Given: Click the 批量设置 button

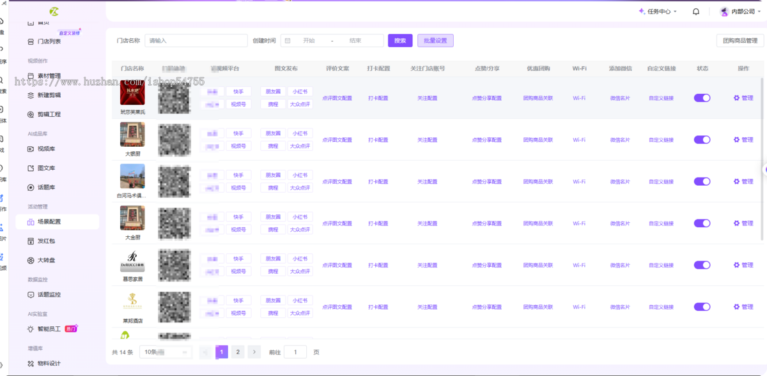Looking at the screenshot, I should [x=435, y=40].
